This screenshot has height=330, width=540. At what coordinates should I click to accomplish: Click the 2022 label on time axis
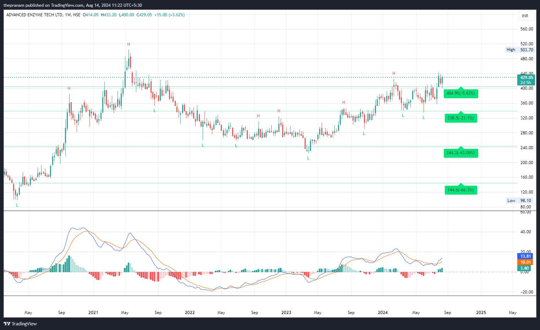point(190,313)
